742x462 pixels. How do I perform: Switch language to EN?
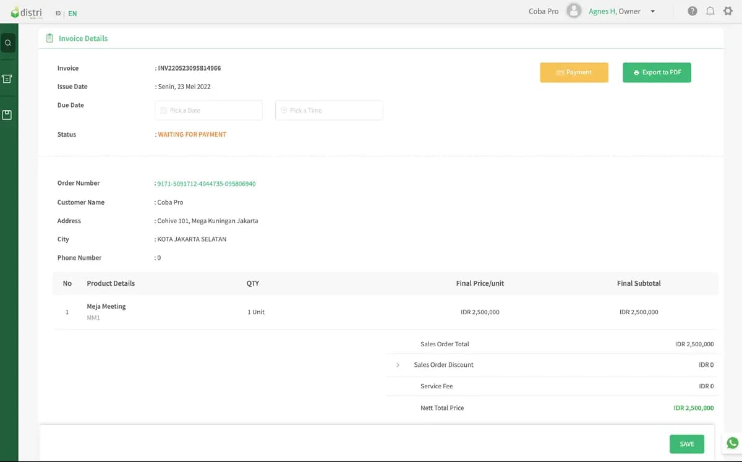click(x=72, y=14)
